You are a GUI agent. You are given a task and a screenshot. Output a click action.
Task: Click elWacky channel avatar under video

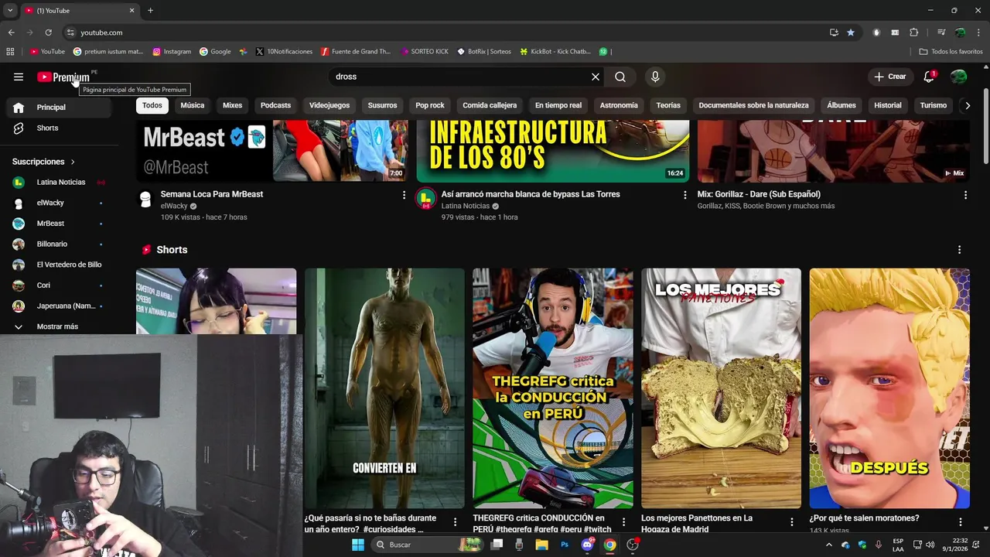click(x=145, y=199)
